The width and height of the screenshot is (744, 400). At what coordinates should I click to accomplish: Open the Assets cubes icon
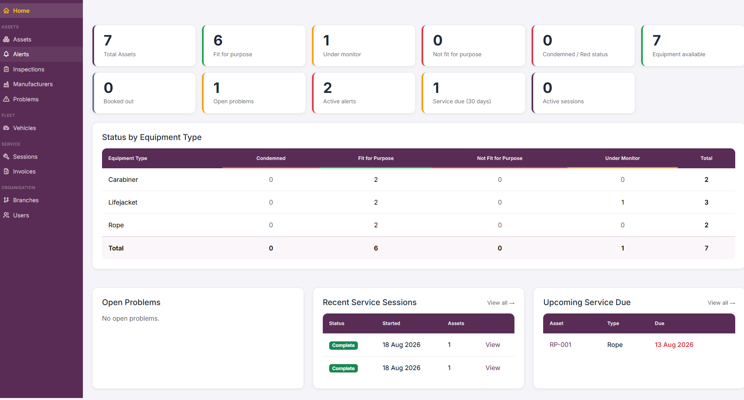pos(6,39)
